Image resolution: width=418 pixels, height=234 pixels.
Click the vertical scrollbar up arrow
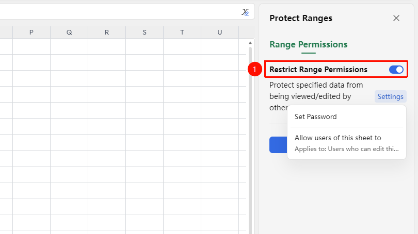click(250, 43)
